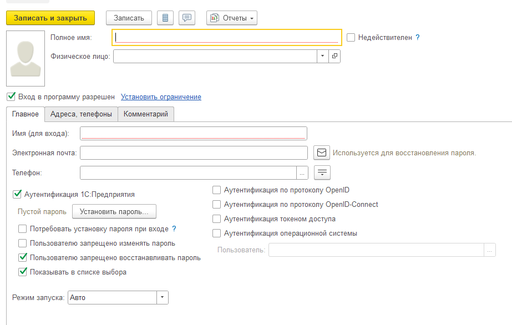The image size is (512, 325).
Task: Click the list view icon in the toolbar
Action: 165,18
